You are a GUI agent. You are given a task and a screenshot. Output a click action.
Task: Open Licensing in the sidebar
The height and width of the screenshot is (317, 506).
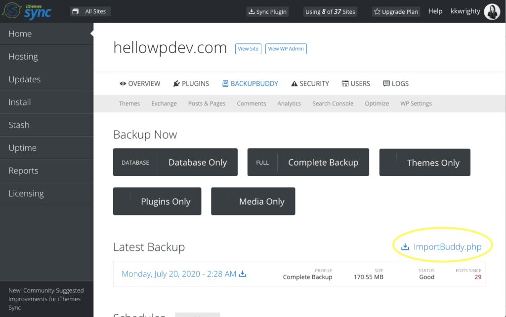click(47, 194)
